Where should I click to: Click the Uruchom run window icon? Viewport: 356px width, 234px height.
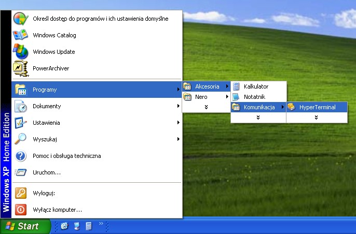point(21,172)
